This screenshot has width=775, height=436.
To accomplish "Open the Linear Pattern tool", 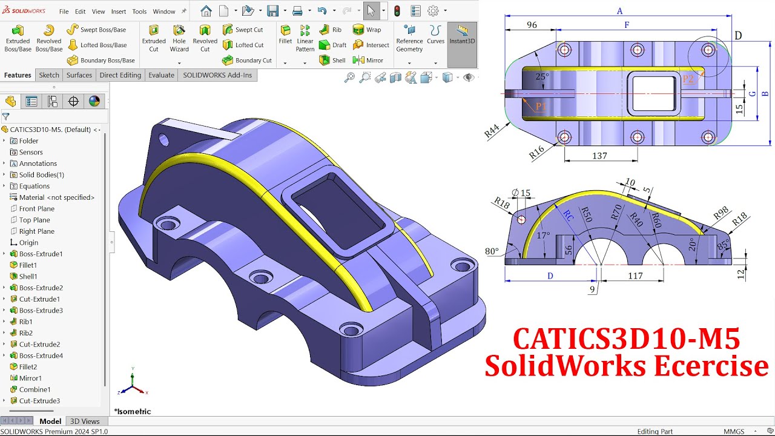I will point(305,39).
